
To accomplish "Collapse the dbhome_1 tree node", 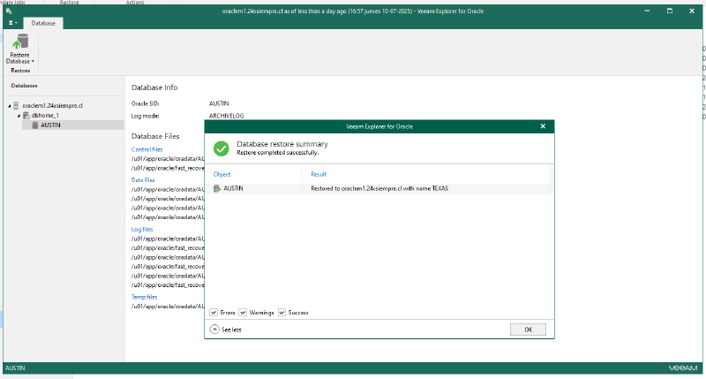I will point(19,116).
